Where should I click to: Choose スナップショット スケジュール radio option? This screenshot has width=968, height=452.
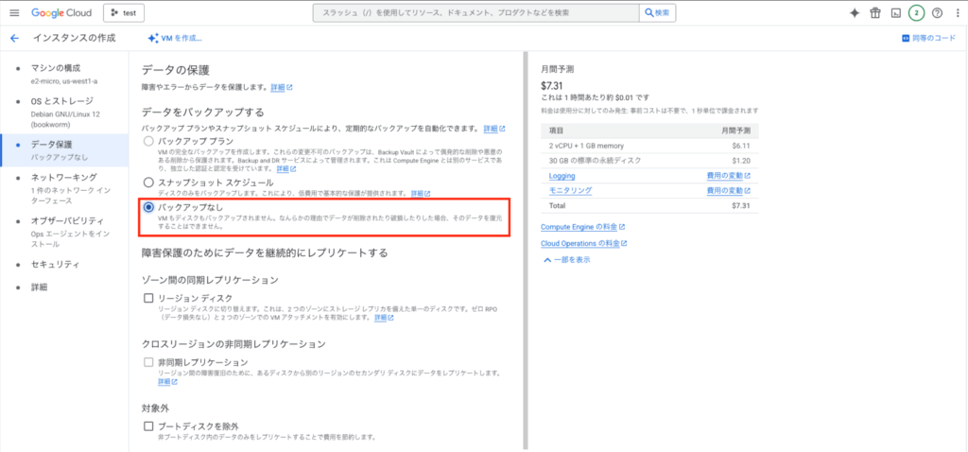click(x=148, y=183)
